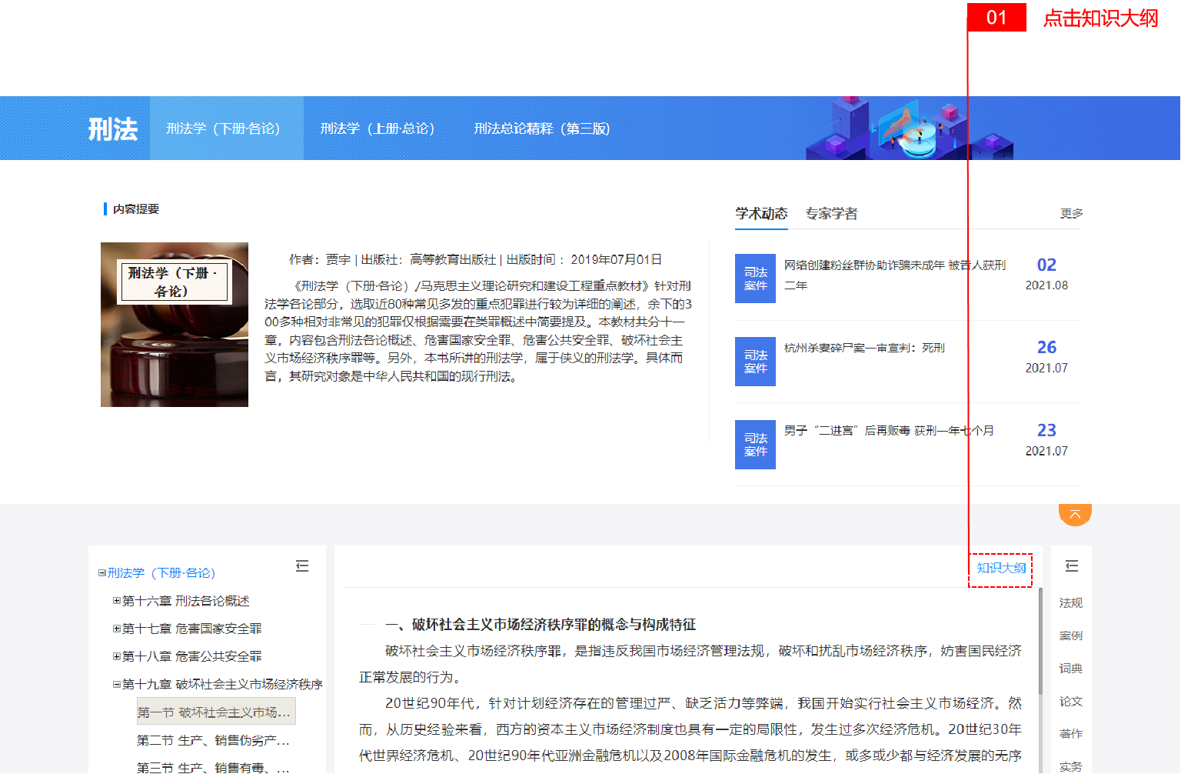This screenshot has width=1181, height=774.
Task: Select 第二节 生产、销售伪劣产… section
Action: pos(213,740)
